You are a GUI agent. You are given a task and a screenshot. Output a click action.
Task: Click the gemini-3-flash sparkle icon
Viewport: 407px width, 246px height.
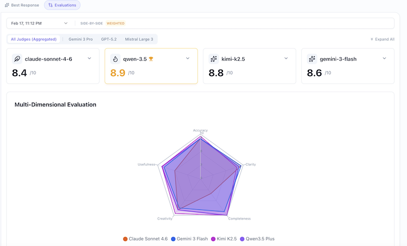(x=312, y=59)
